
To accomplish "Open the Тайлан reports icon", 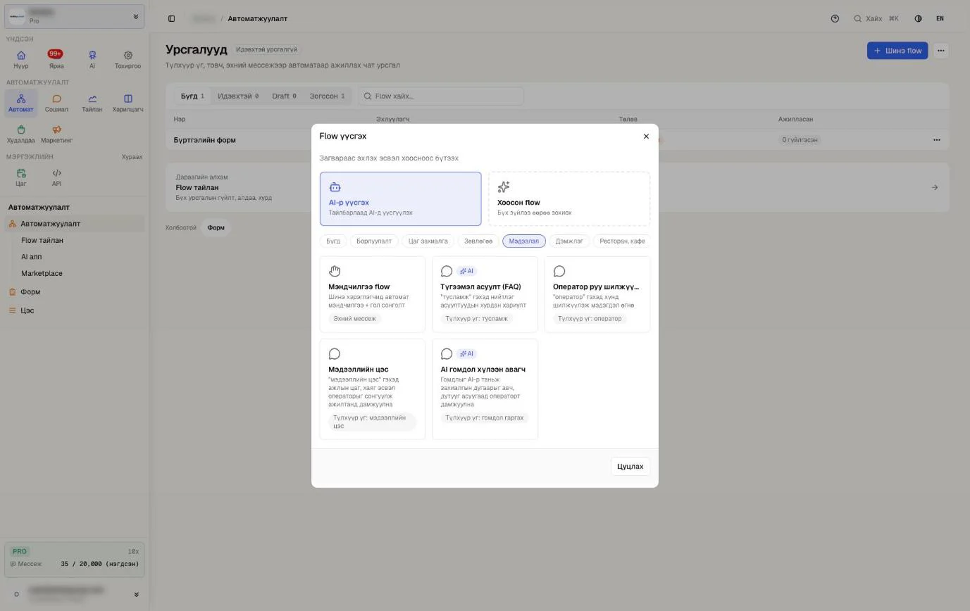I will 92,103.
